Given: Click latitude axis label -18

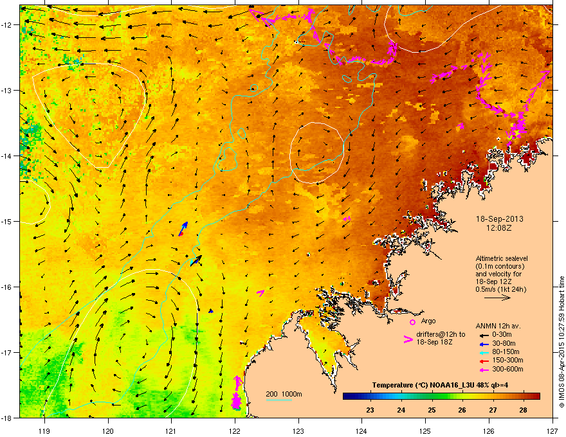Looking at the screenshot, I should [x=7, y=418].
